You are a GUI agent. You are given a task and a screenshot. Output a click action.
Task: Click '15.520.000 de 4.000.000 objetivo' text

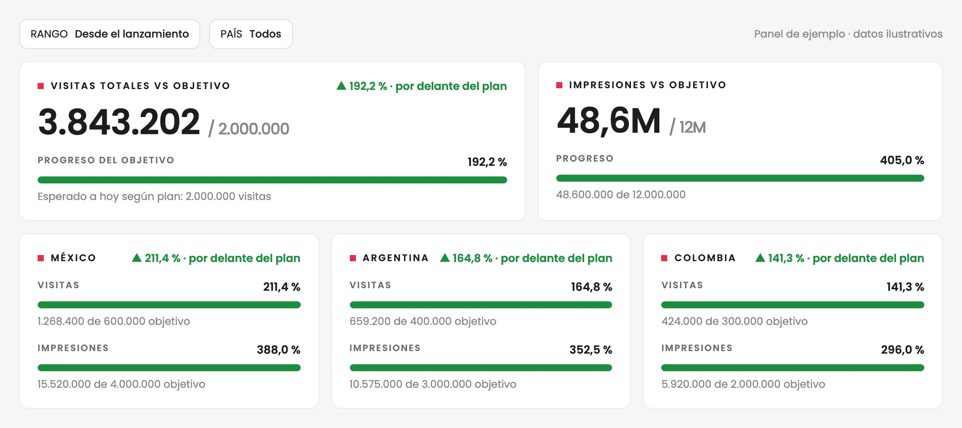[122, 384]
